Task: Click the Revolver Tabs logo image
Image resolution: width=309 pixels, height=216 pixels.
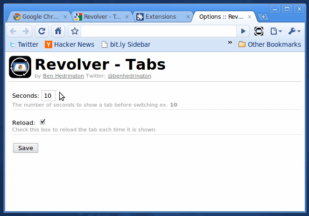Action: (20, 67)
